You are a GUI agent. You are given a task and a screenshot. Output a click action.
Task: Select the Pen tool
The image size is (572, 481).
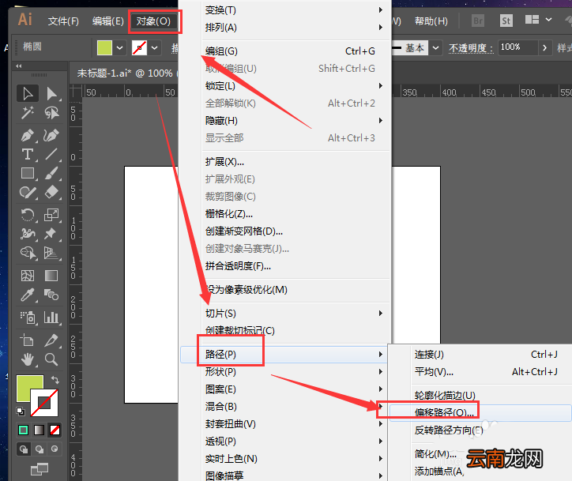coord(28,135)
